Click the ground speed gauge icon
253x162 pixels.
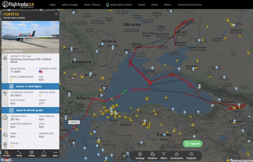(x=5, y=118)
